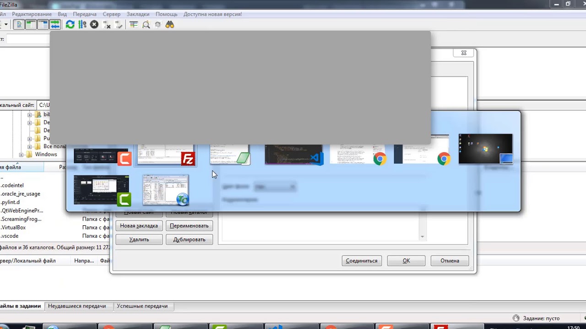Screen dimensions: 586x329
Task: Expand the 'Все поль' folder tree node
Action: (30, 147)
